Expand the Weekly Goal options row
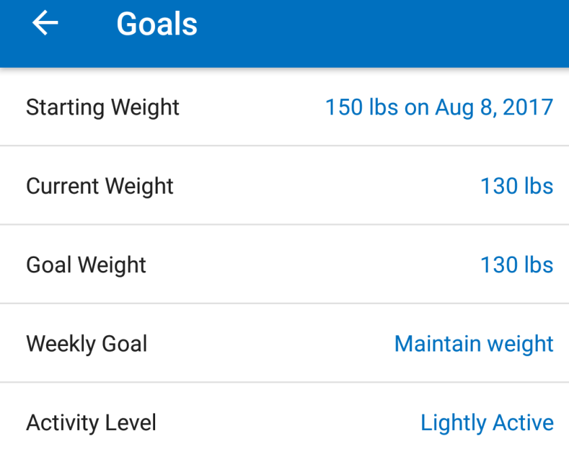This screenshot has height=449, width=569. click(x=271, y=343)
